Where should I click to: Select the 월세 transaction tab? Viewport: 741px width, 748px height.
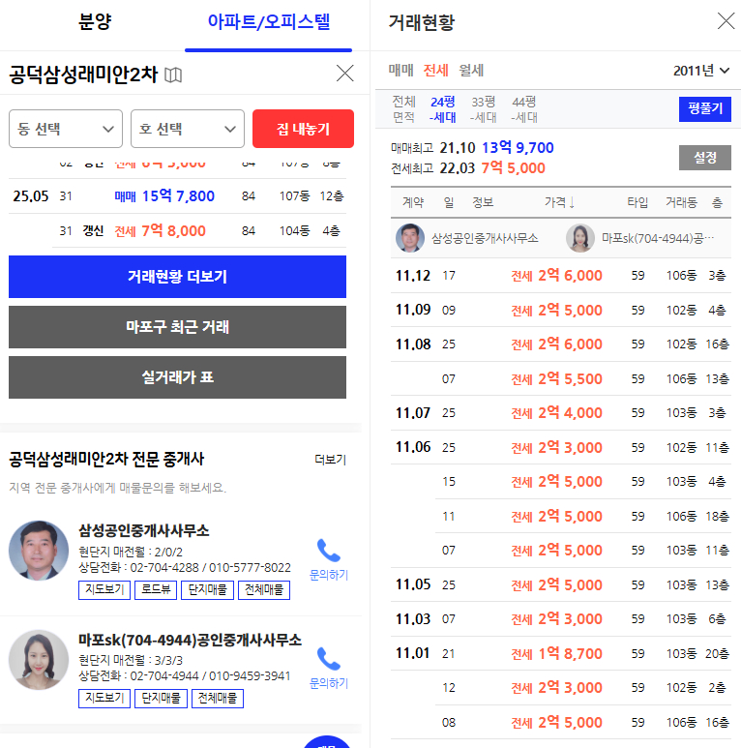(x=471, y=70)
